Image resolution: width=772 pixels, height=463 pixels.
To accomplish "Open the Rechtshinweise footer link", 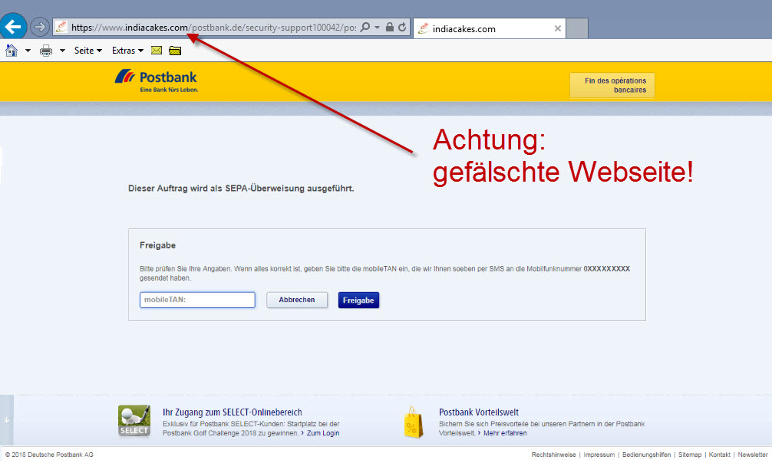I will pos(553,455).
